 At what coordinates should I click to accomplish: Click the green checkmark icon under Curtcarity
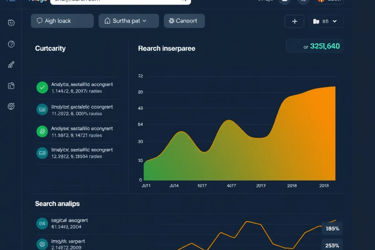42,87
